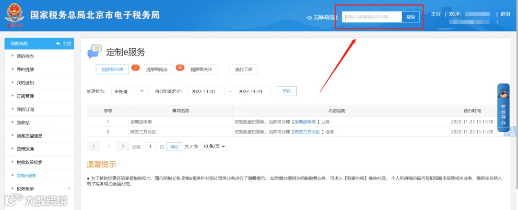Open the 2 badge next to 提醒我阅读

point(135,67)
